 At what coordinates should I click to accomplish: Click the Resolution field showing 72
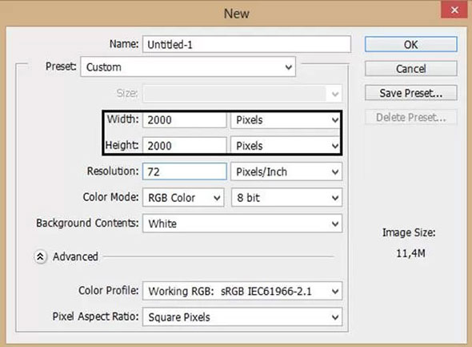(x=185, y=171)
